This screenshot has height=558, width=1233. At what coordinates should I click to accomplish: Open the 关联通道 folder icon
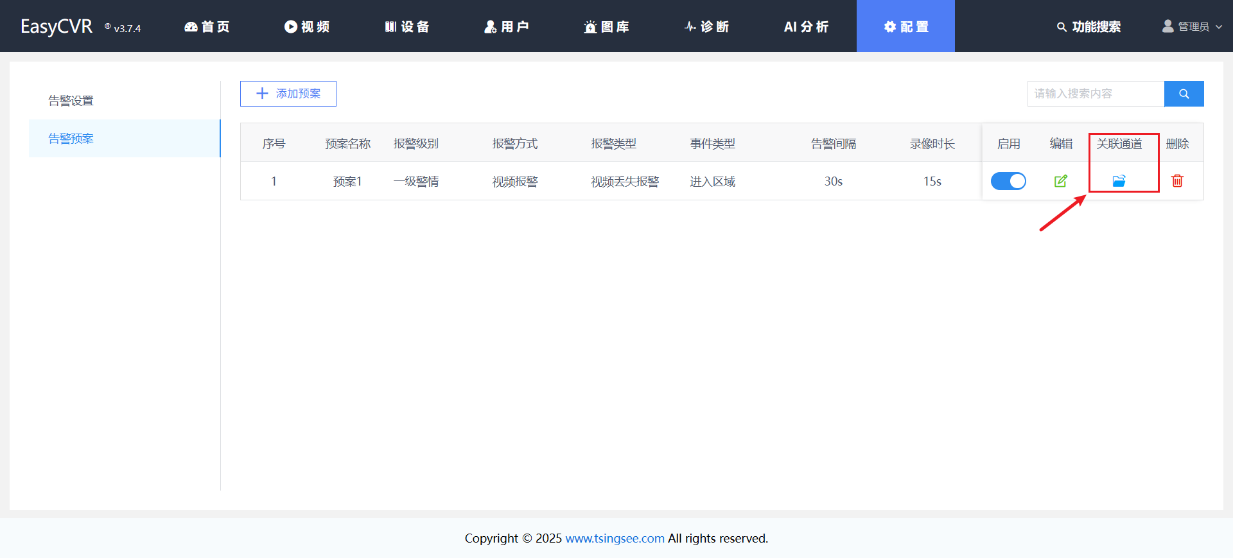(x=1119, y=181)
